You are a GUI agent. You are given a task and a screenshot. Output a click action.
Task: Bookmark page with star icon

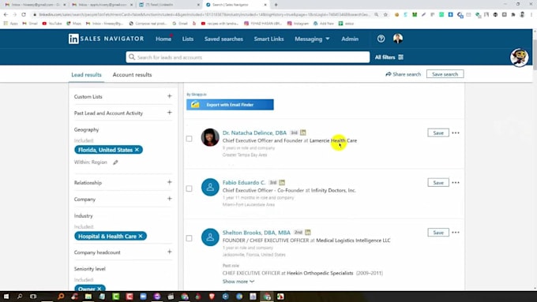pyautogui.click(x=385, y=15)
